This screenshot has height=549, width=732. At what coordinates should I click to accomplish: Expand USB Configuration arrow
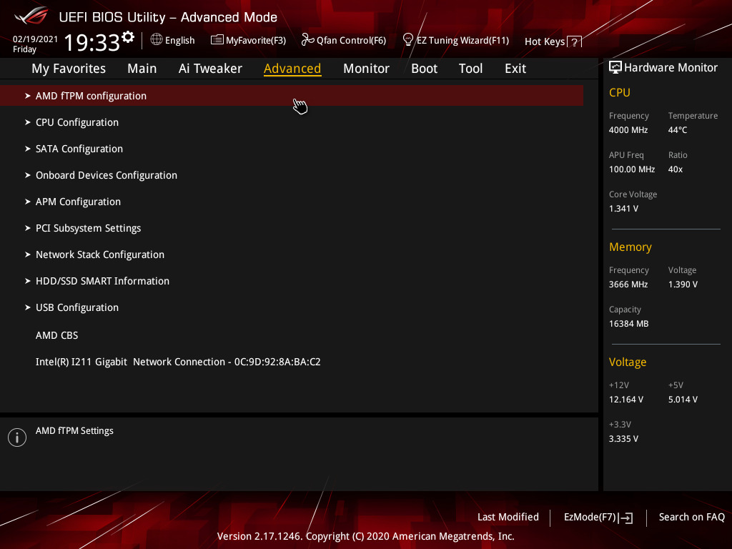click(x=28, y=307)
